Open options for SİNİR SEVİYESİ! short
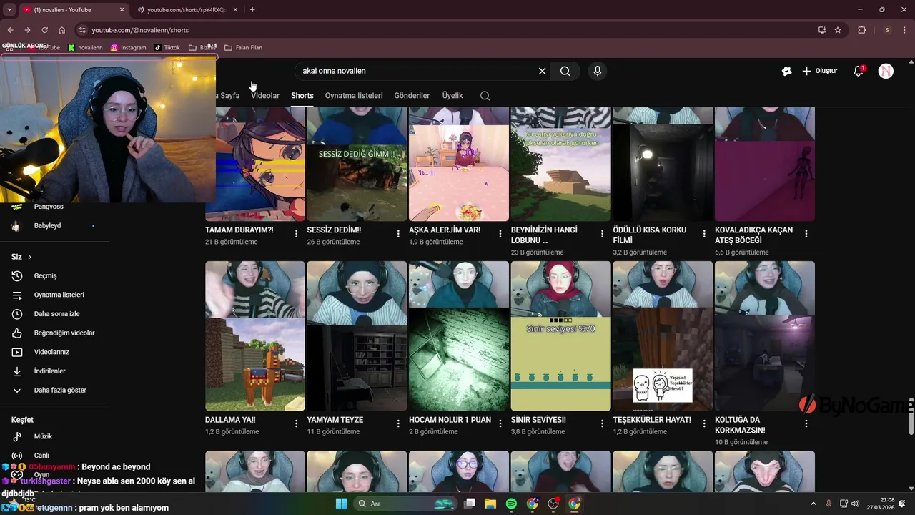Image resolution: width=915 pixels, height=515 pixels. [602, 423]
